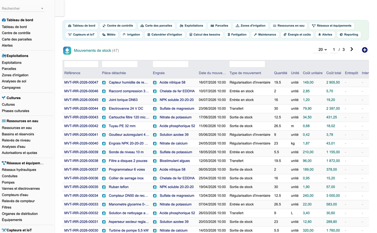
Task: Click icon beside Acide nitrique 58 in first row
Action: [155, 82]
